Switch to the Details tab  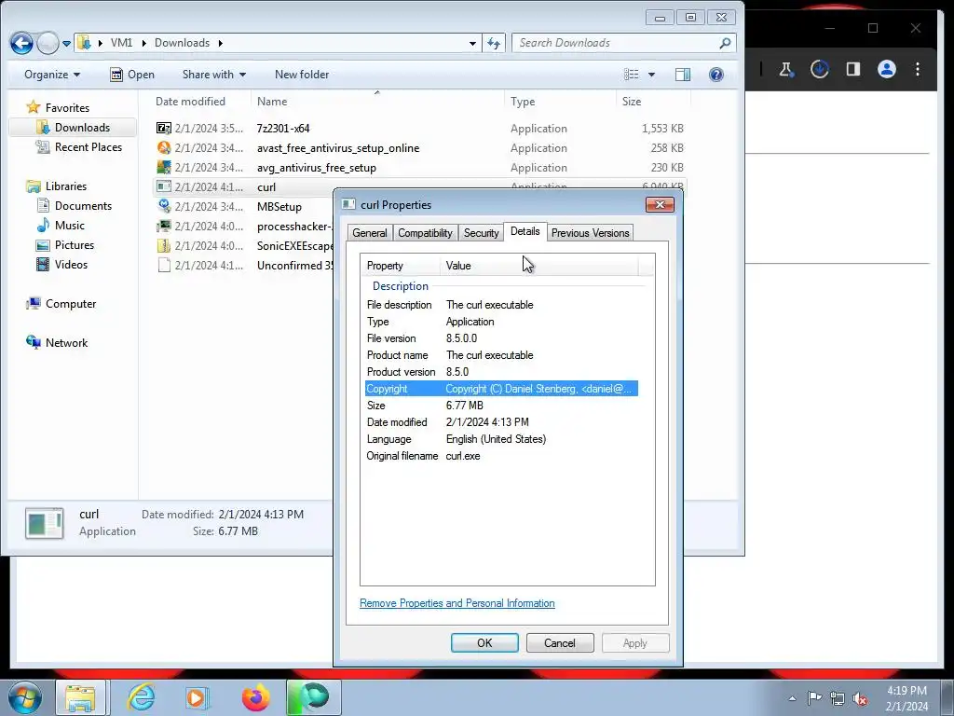coord(525,231)
